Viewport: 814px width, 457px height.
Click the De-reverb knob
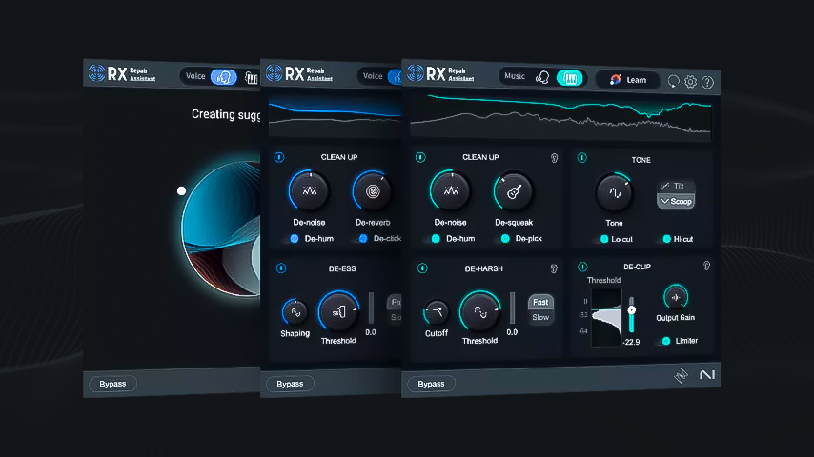pyautogui.click(x=373, y=191)
